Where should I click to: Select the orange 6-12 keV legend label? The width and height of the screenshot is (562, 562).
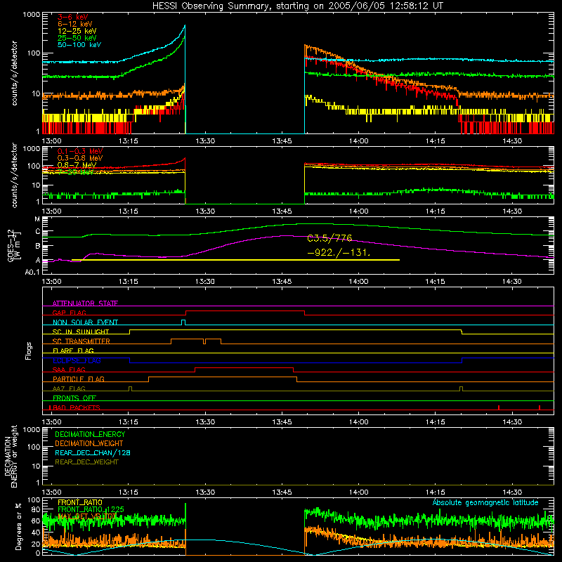tap(75, 24)
